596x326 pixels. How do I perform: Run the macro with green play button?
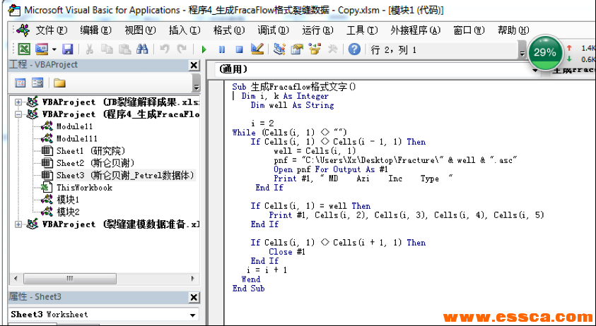pyautogui.click(x=204, y=49)
